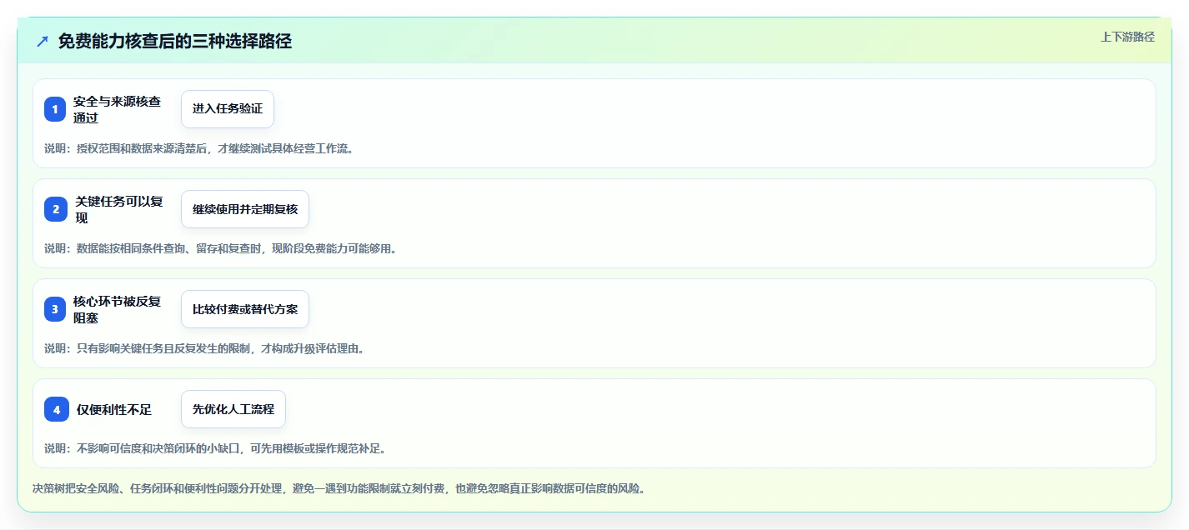Click the 进入任务验证 button
This screenshot has width=1189, height=530.
click(228, 109)
